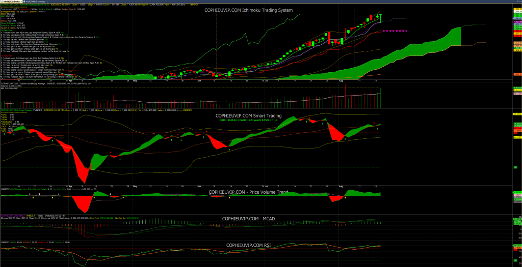Select the BookValue 0.00 row
Screen dimensions: 522x267
10,122
